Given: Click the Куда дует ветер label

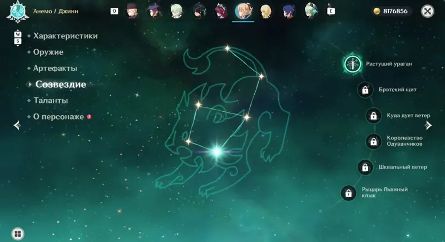Looking at the screenshot, I should point(408,116).
